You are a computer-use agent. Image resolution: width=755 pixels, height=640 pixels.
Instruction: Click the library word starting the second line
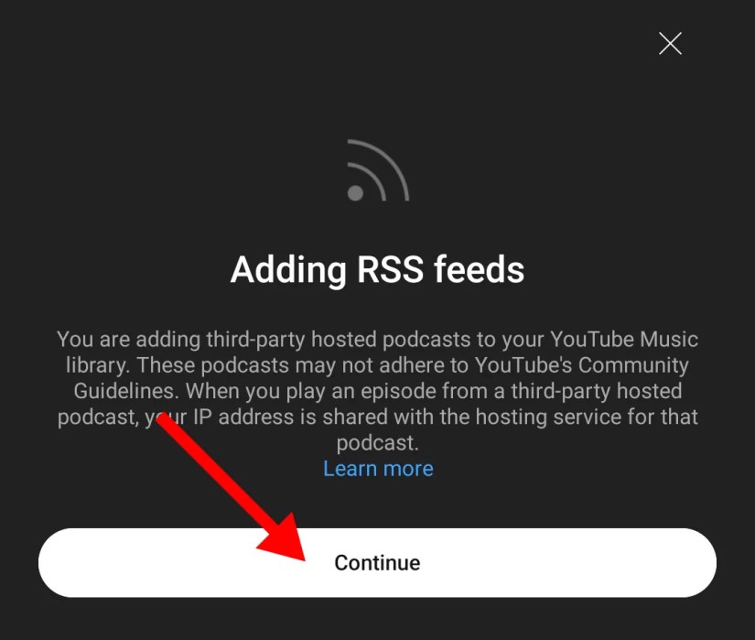click(x=97, y=365)
